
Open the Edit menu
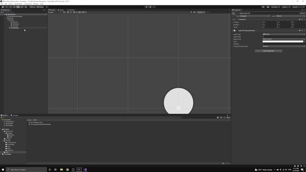6,4
